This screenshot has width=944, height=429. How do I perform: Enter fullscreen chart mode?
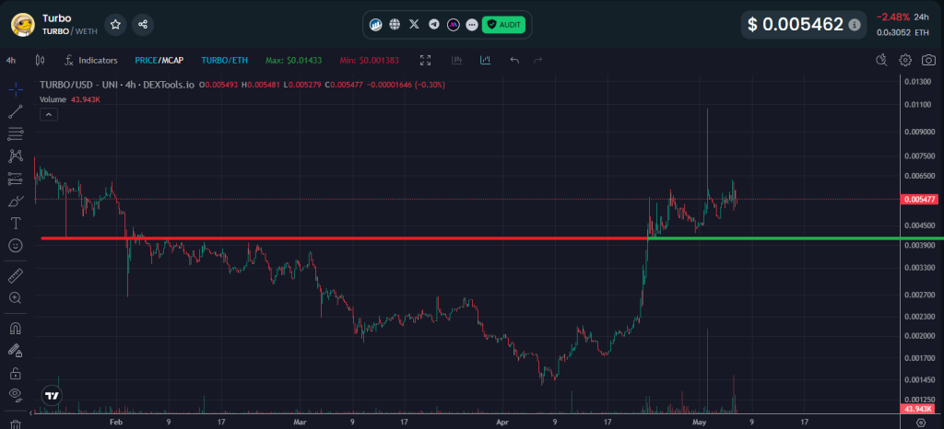coord(426,60)
